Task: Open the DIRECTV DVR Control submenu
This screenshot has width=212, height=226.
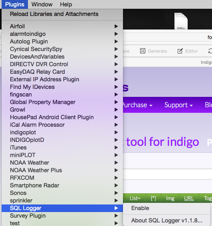Action: tap(62, 64)
